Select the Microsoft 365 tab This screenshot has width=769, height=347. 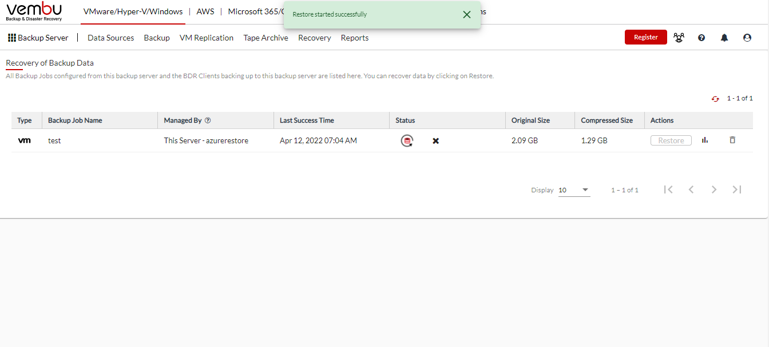pyautogui.click(x=256, y=11)
